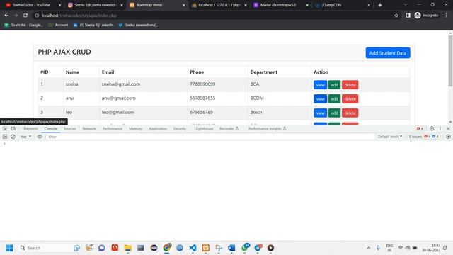Open the Sneha R LinkedIn bookmark
The width and height of the screenshot is (453, 255).
point(93,25)
